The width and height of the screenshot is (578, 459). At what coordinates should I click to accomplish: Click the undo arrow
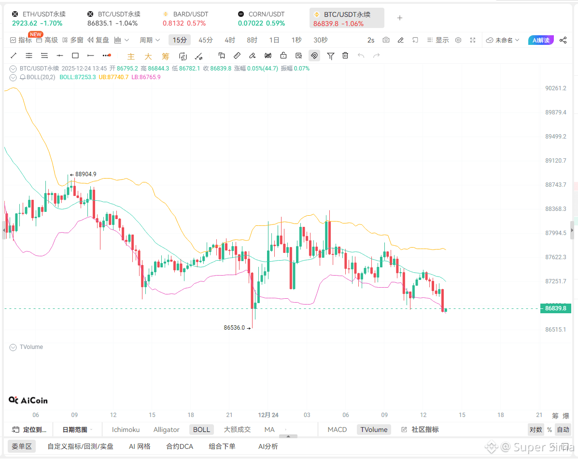pyautogui.click(x=361, y=56)
